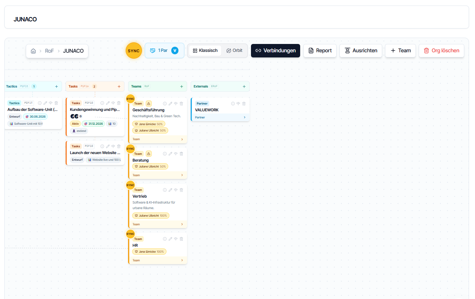Edit the Vertrieb team card
Viewport: 475px width, 299px height.
tap(170, 190)
